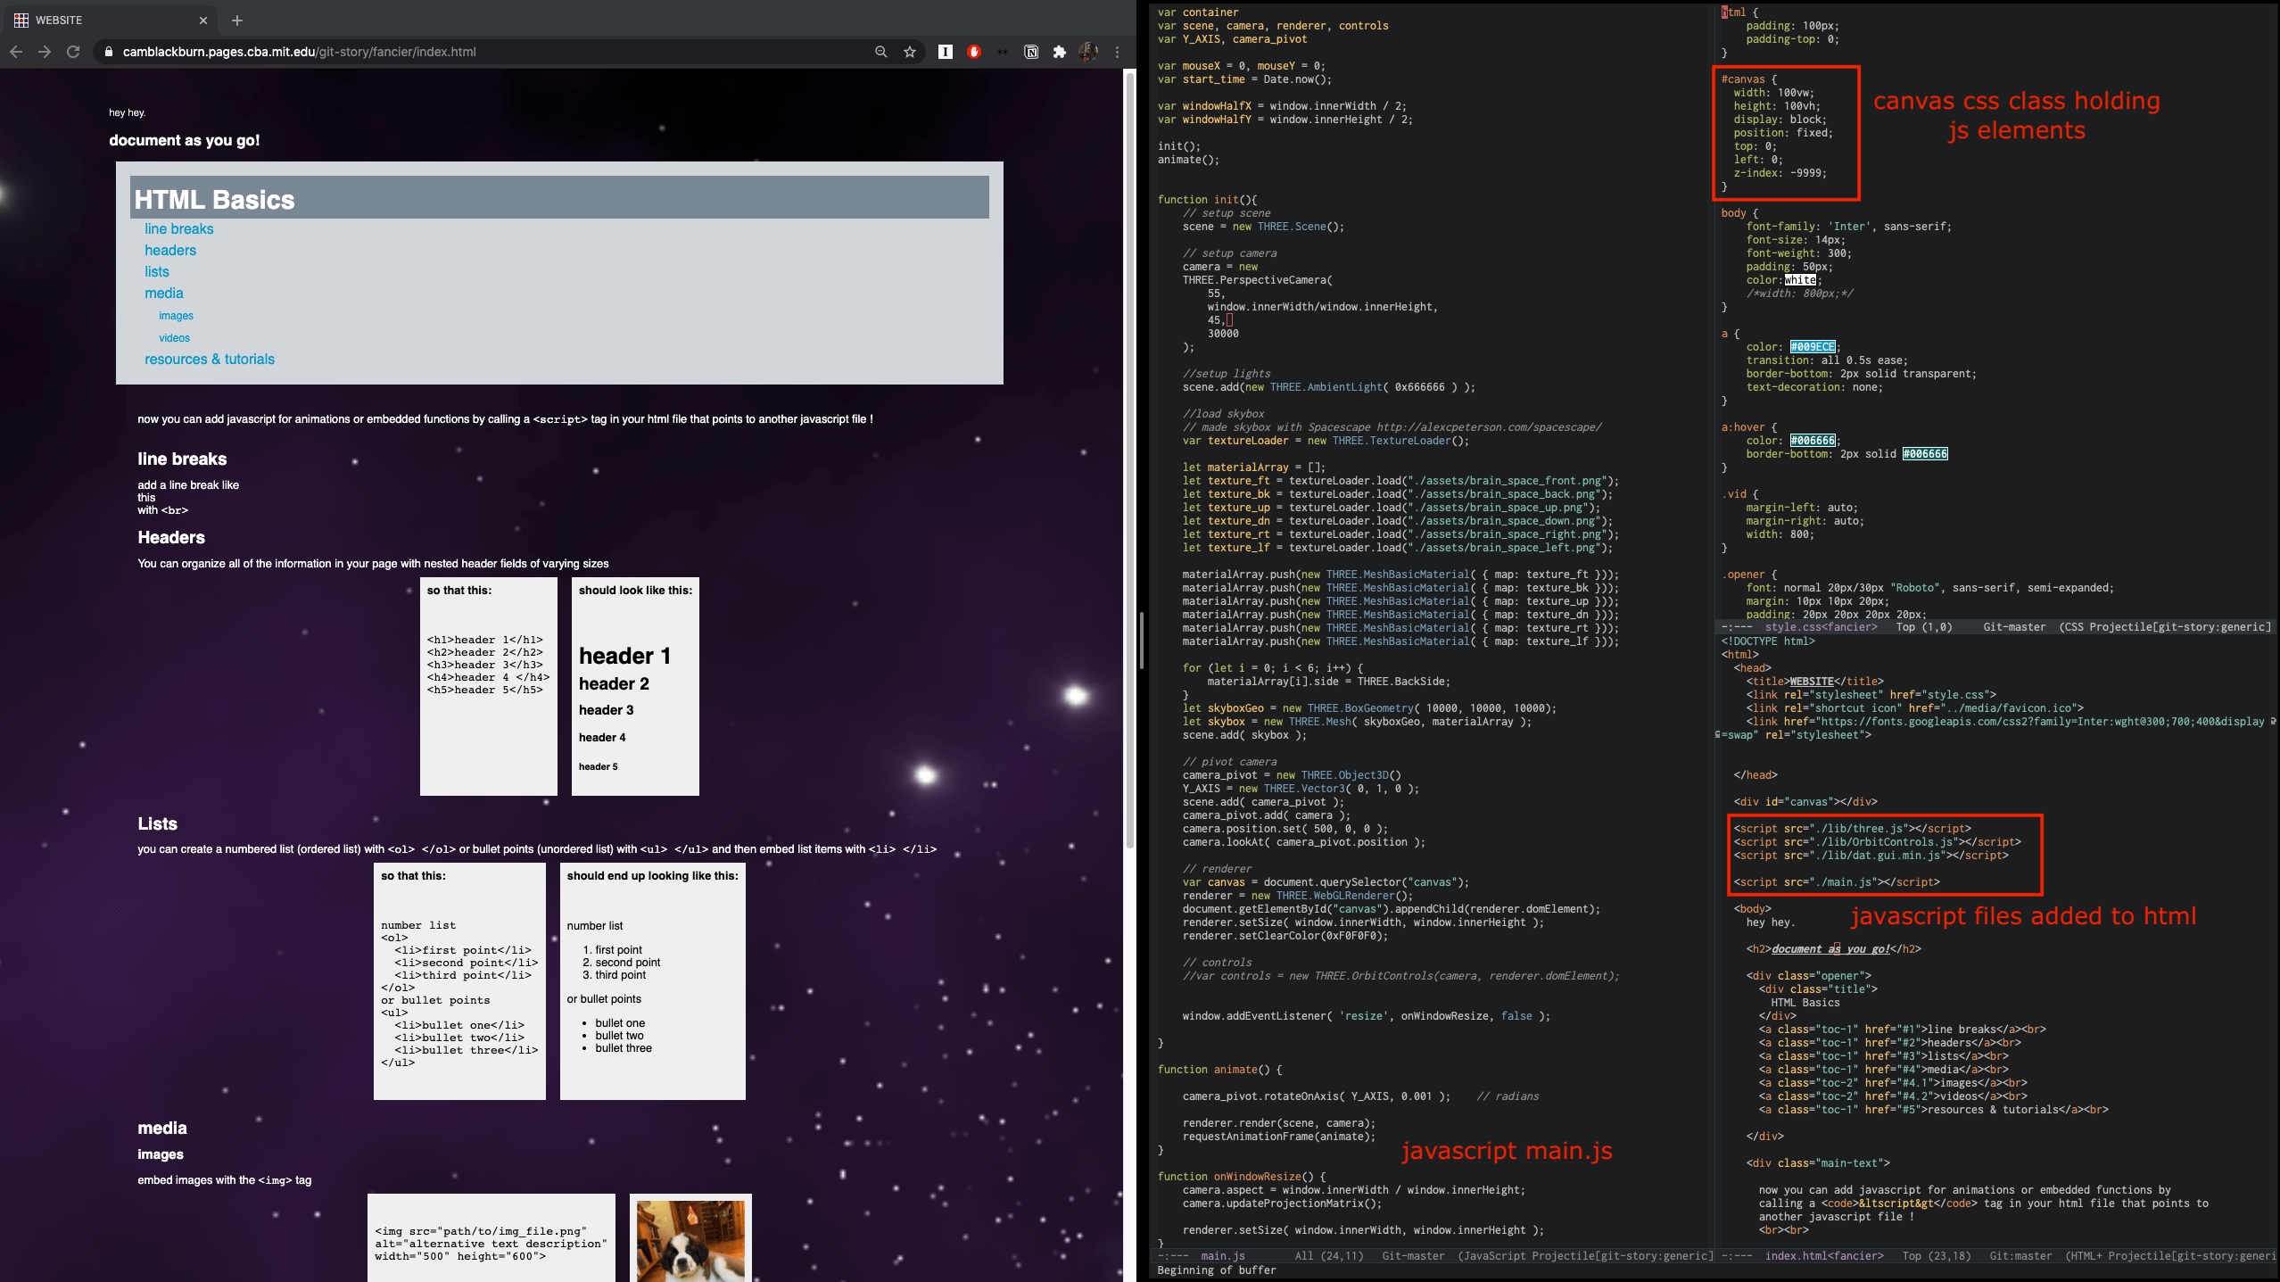Image resolution: width=2280 pixels, height=1282 pixels.
Task: Reload the page with the refresh icon
Action: 74,52
